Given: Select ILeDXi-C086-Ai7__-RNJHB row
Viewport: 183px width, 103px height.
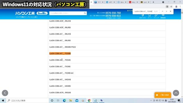Looking at the screenshot, I should pyautogui.click(x=107, y=34).
